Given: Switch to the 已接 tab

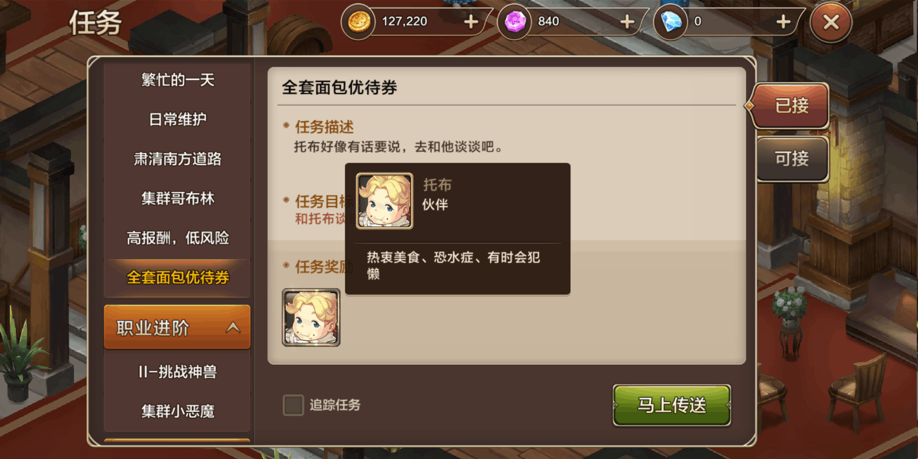Looking at the screenshot, I should [x=791, y=106].
